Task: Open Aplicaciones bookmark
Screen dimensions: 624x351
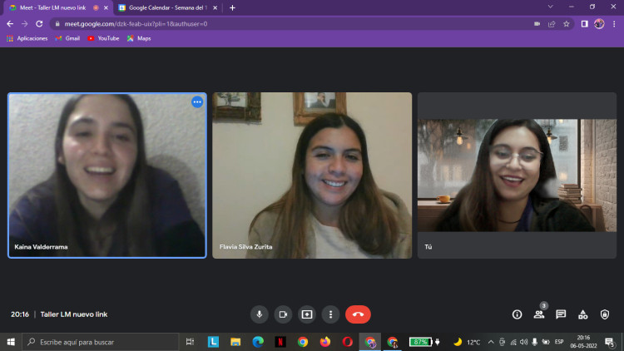Action: pyautogui.click(x=27, y=38)
